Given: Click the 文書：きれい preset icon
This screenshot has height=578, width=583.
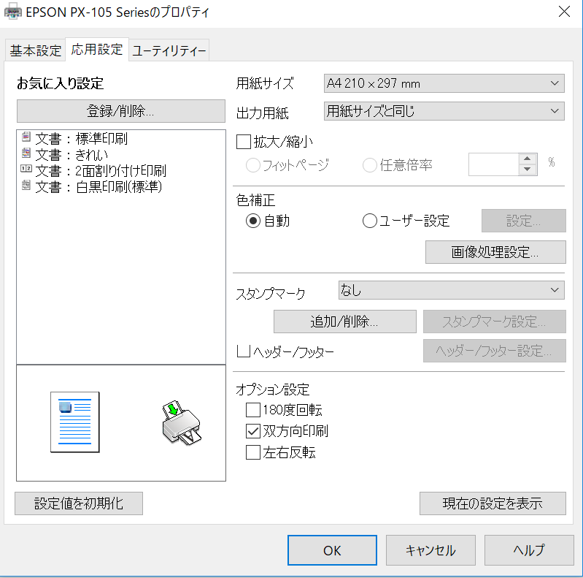Looking at the screenshot, I should point(26,153).
